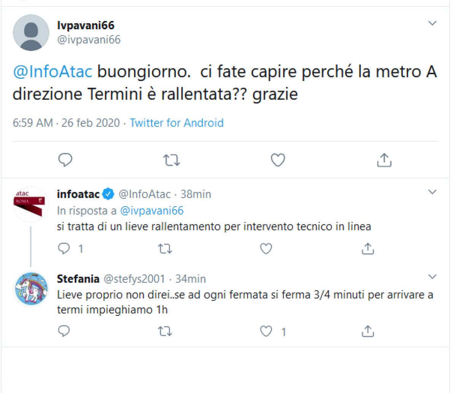The height and width of the screenshot is (393, 456).
Task: Open infoatac reply options menu
Action: 432,192
